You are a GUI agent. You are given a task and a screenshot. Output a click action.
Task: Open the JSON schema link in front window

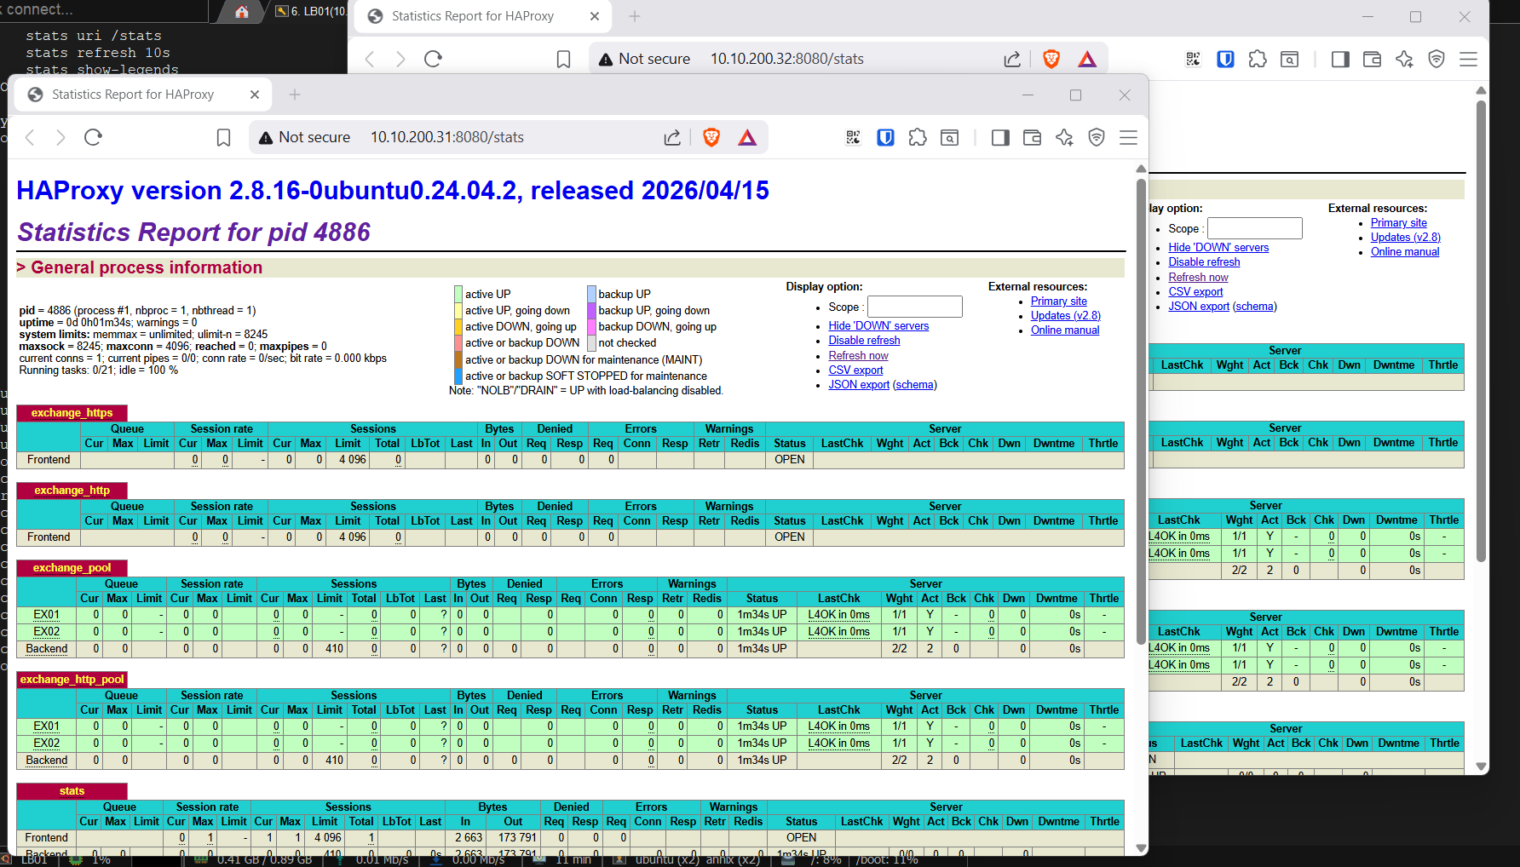[x=915, y=385]
